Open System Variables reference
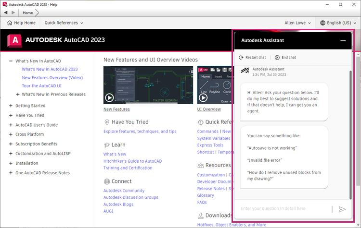The image size is (361, 228). 214,138
